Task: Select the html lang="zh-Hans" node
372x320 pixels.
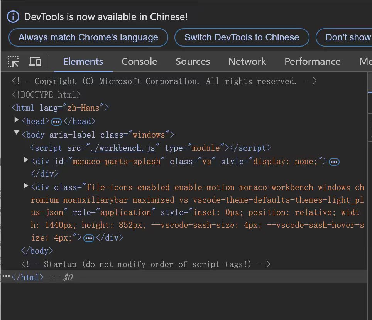Action: click(x=60, y=108)
